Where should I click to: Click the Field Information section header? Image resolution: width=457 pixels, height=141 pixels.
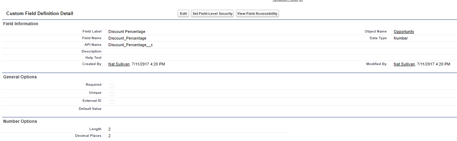coord(21,24)
